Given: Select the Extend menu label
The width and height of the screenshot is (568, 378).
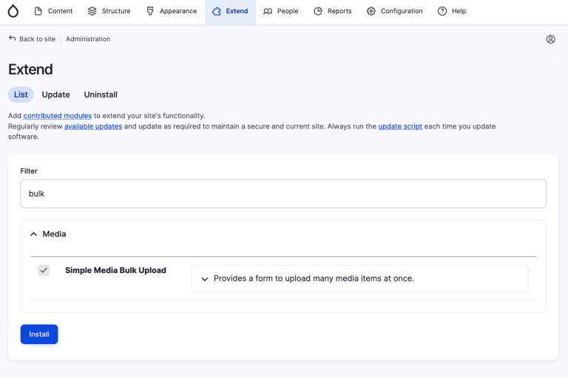Looking at the screenshot, I should pos(237,11).
